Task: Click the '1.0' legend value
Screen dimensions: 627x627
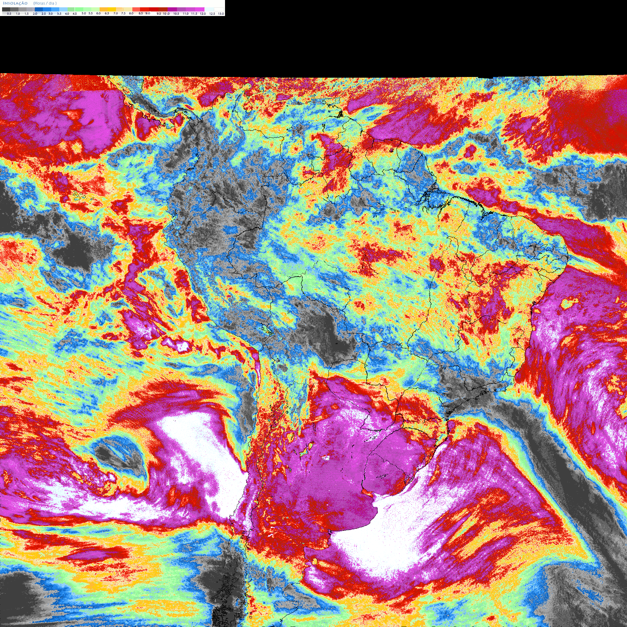Action: pyautogui.click(x=18, y=14)
